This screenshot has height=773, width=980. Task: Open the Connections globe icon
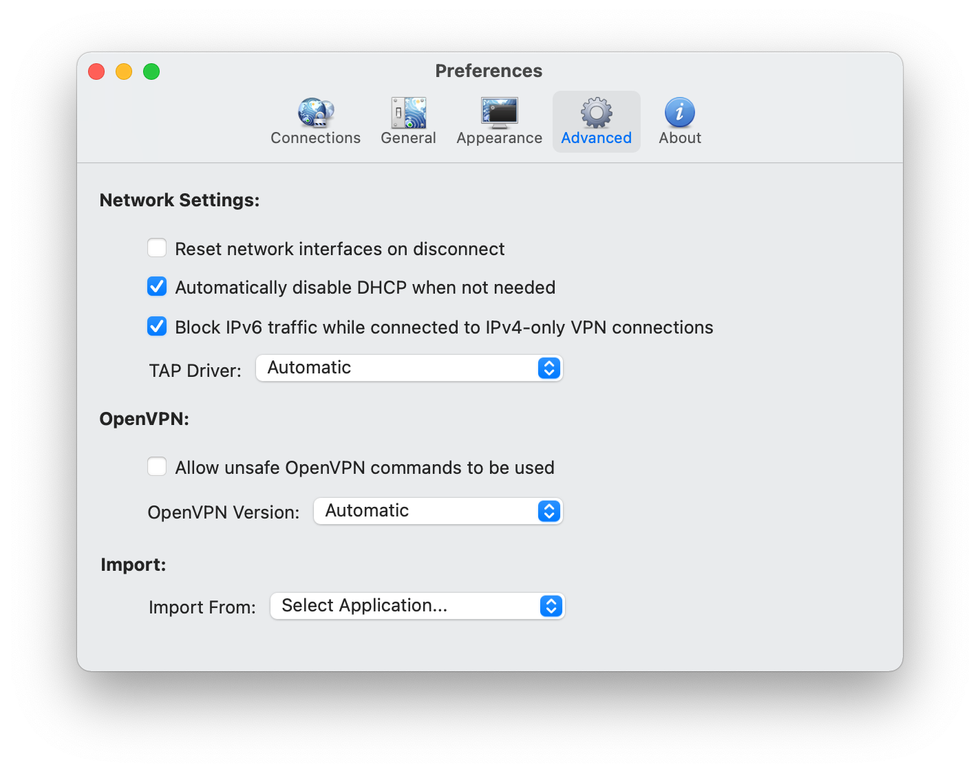coord(316,113)
